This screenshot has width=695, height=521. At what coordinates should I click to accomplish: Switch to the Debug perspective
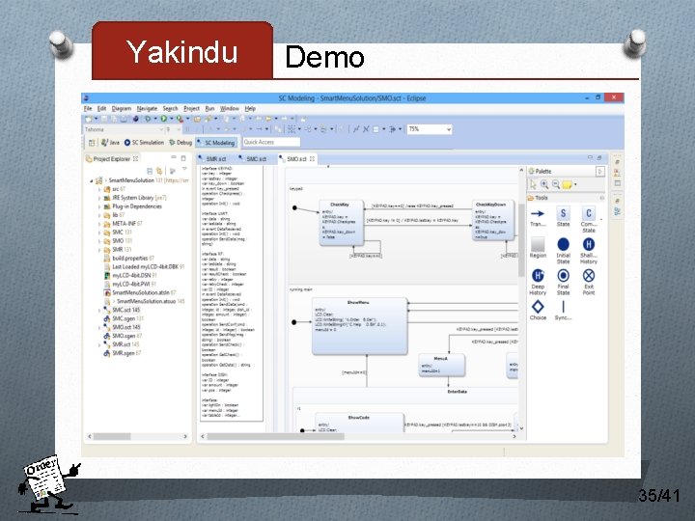(x=181, y=143)
